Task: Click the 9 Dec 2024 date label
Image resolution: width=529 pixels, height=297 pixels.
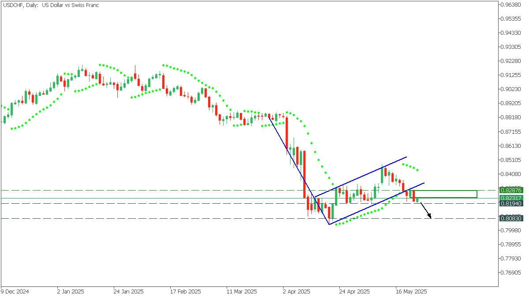Action: (x=15, y=292)
